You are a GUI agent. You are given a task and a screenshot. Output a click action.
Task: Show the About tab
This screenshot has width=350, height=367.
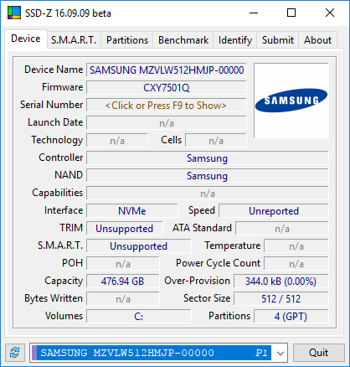[317, 40]
